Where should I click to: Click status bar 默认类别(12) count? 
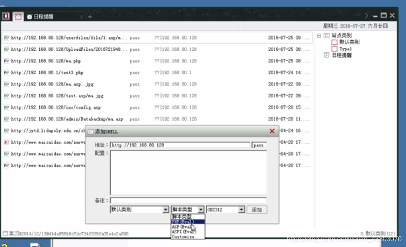(378, 233)
